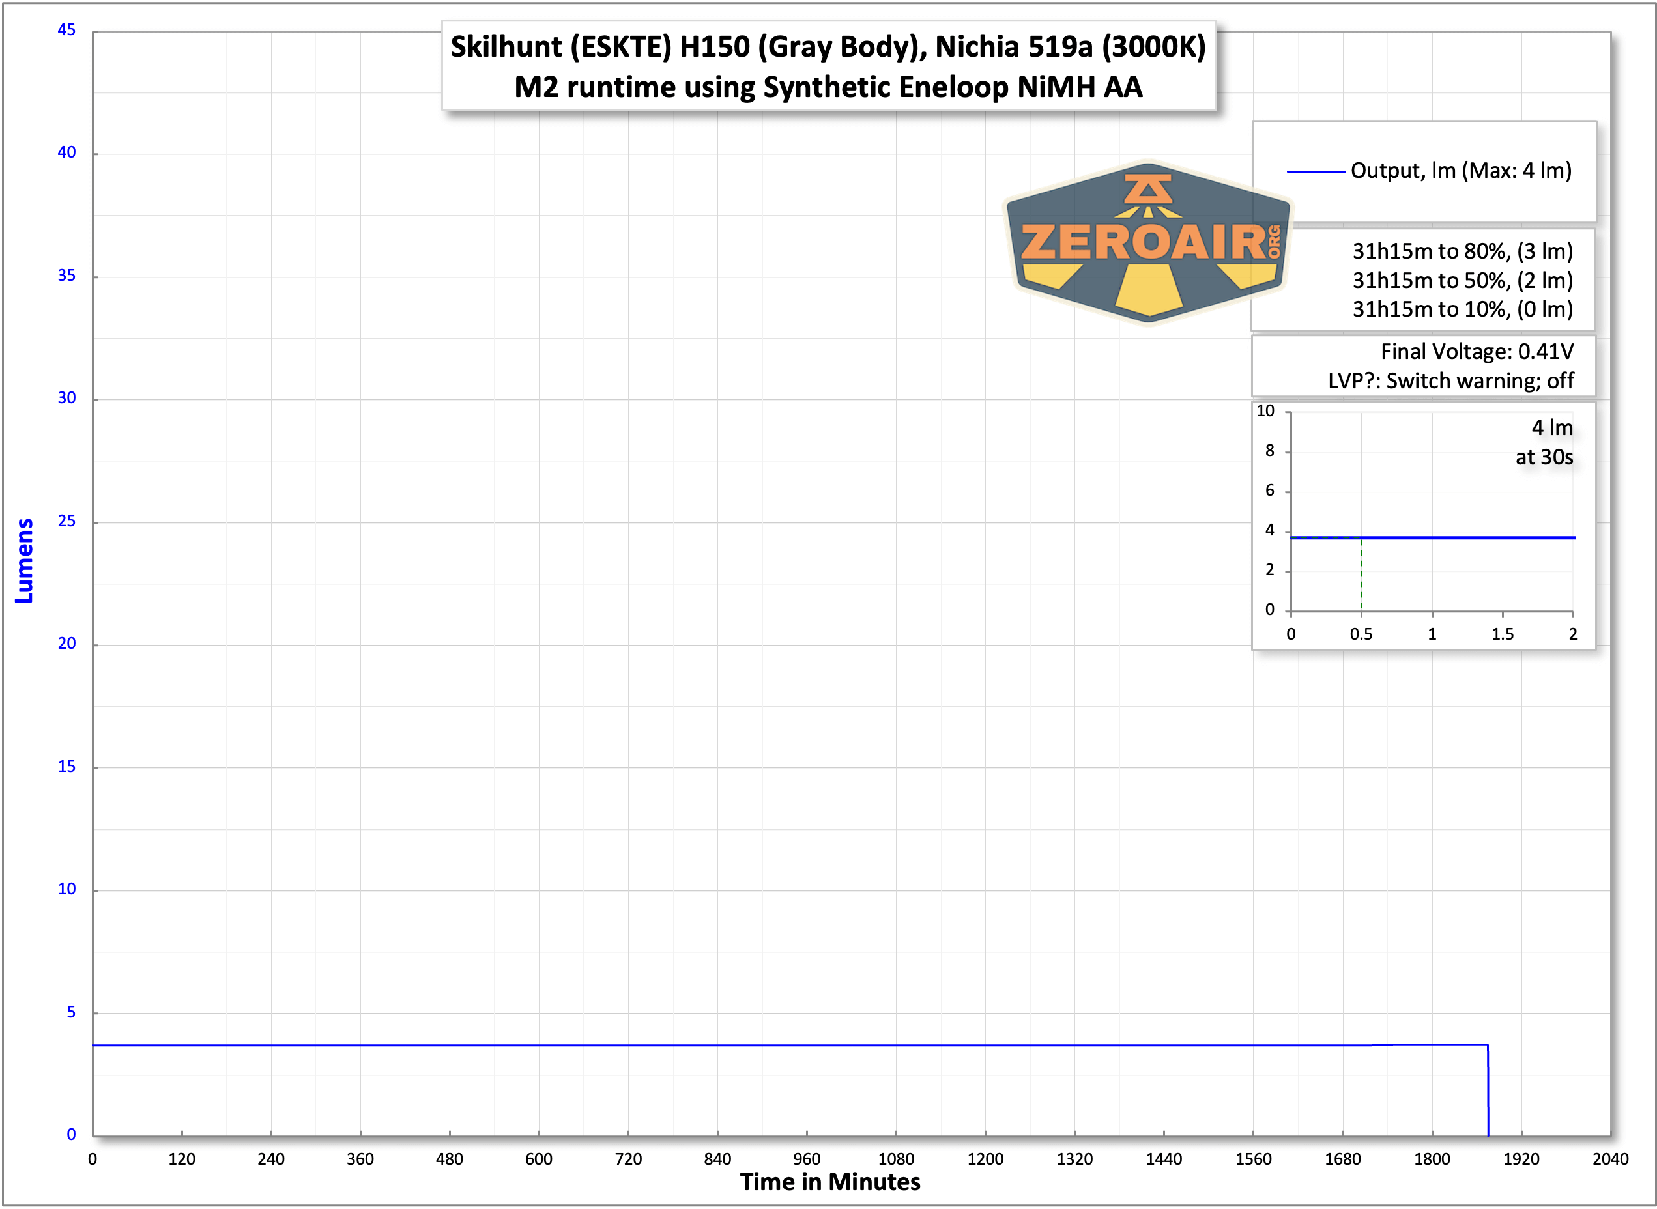The width and height of the screenshot is (1657, 1209).
Task: Click the Time in Minutes axis title
Action: click(829, 1182)
